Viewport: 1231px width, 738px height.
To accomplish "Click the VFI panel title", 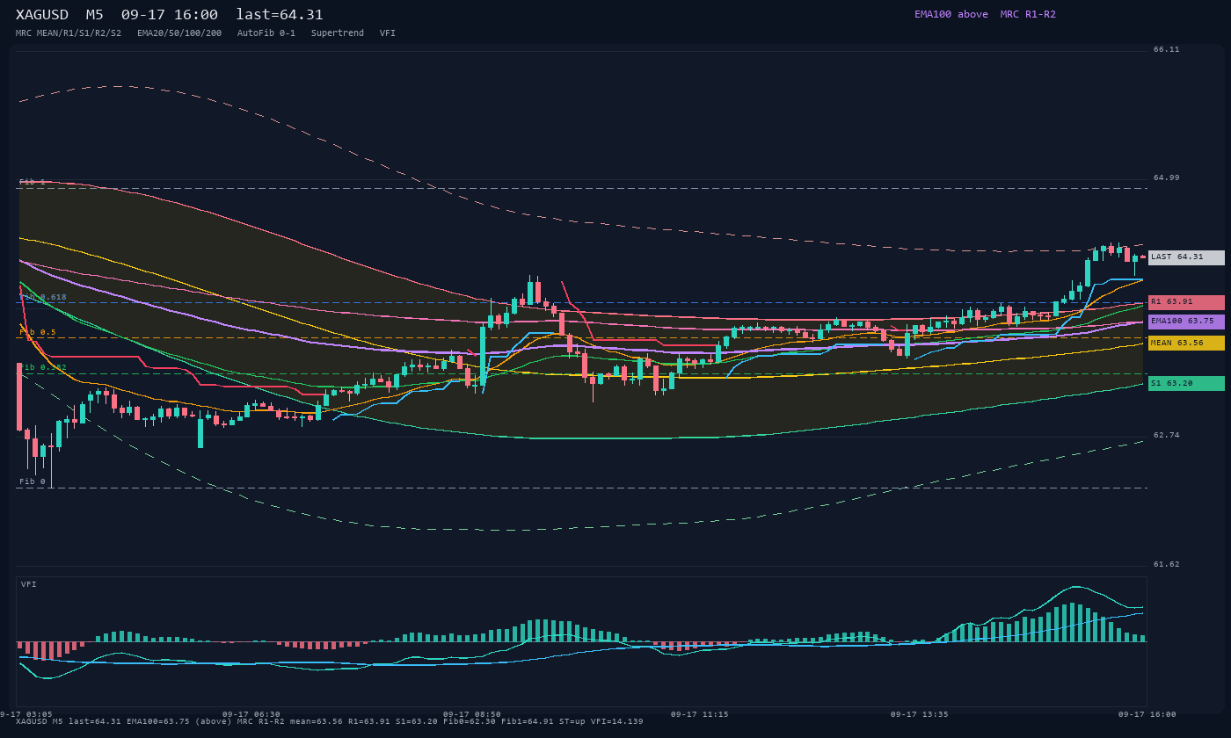I will pyautogui.click(x=29, y=585).
